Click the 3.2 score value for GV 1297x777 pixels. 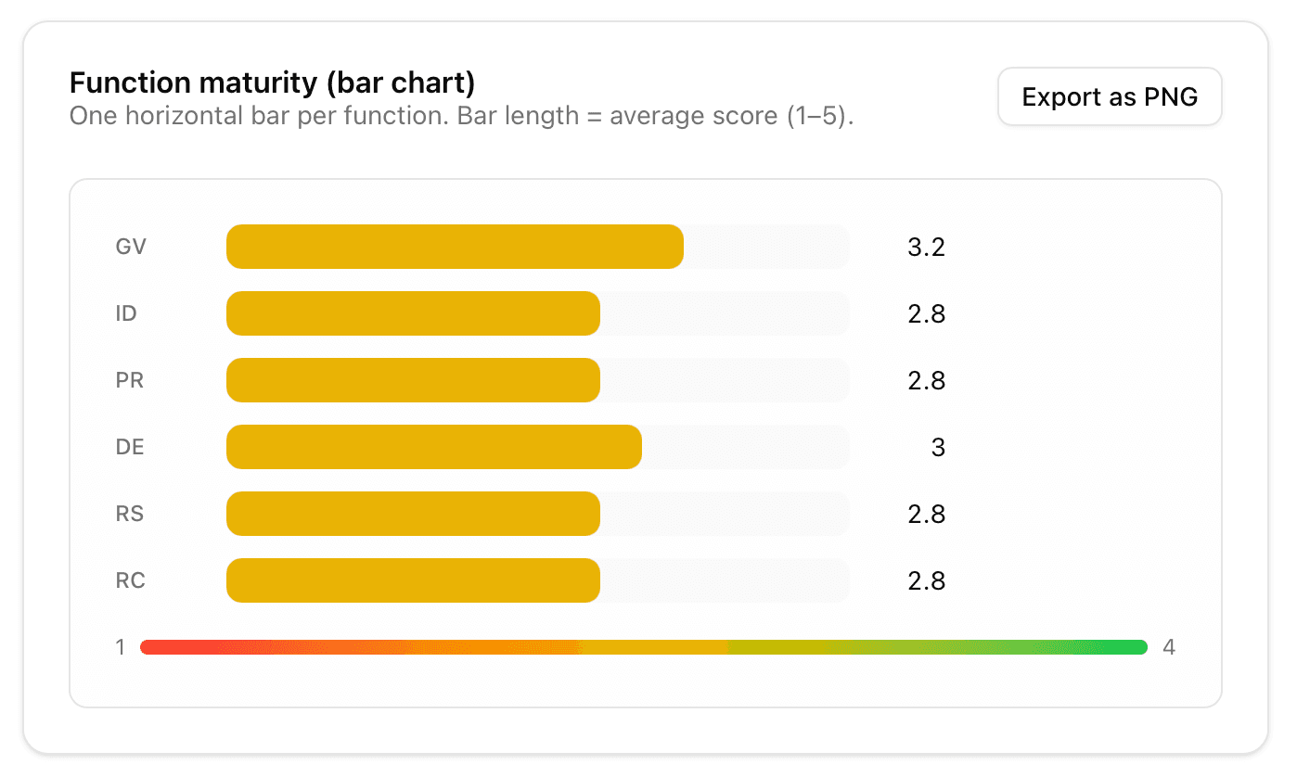coord(926,247)
